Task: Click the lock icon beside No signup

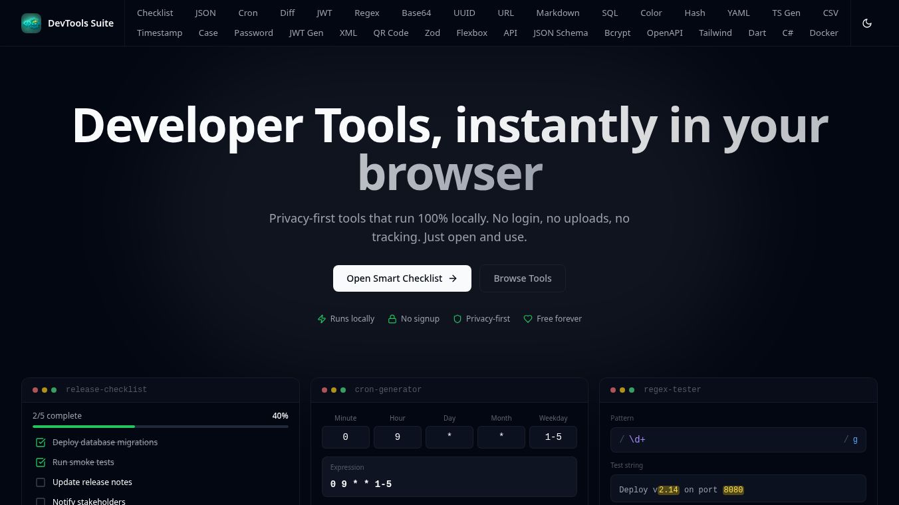Action: coord(392,319)
